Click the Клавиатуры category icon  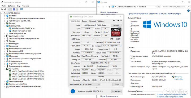coord(7,43)
